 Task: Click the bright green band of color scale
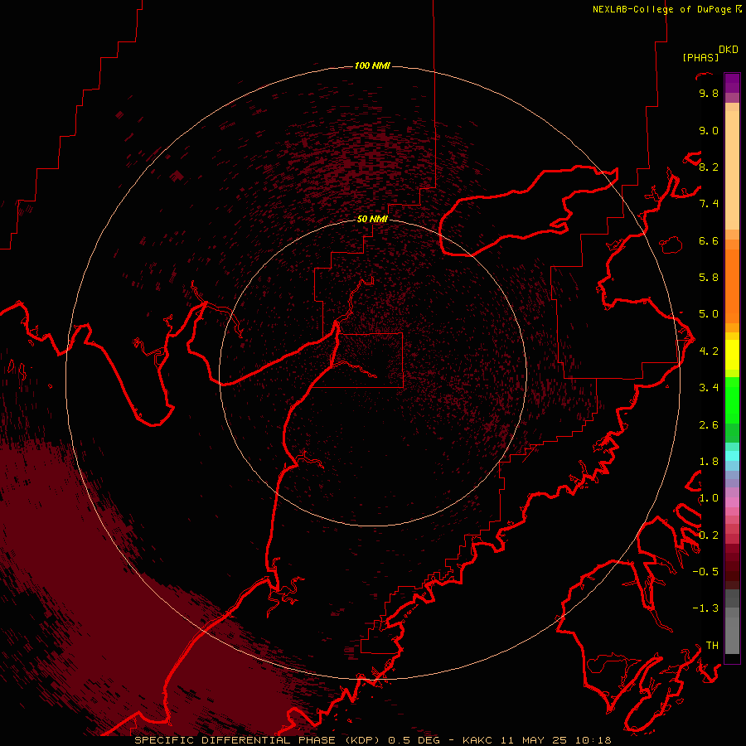[732, 400]
